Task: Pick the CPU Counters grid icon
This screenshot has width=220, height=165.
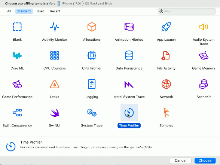Action: coord(55,55)
